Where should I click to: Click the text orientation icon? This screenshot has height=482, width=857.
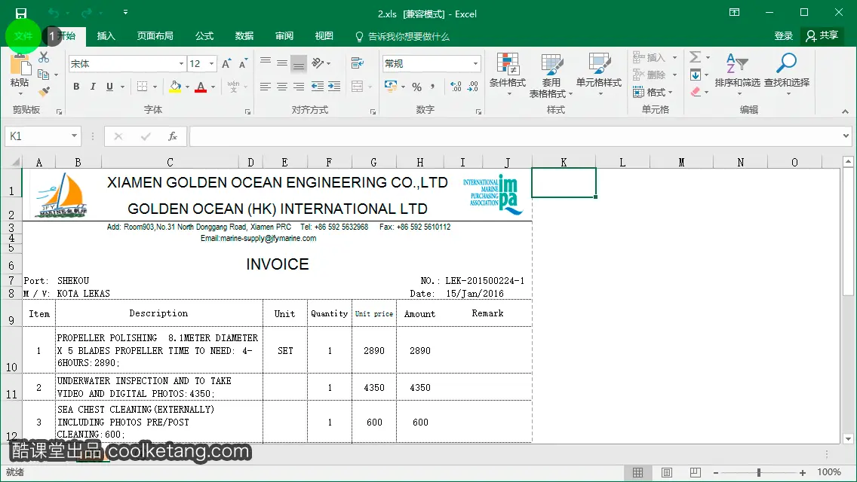pyautogui.click(x=318, y=63)
